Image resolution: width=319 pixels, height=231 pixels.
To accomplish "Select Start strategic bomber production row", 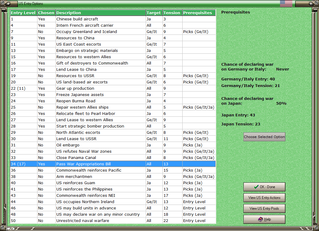I will click(113, 126).
